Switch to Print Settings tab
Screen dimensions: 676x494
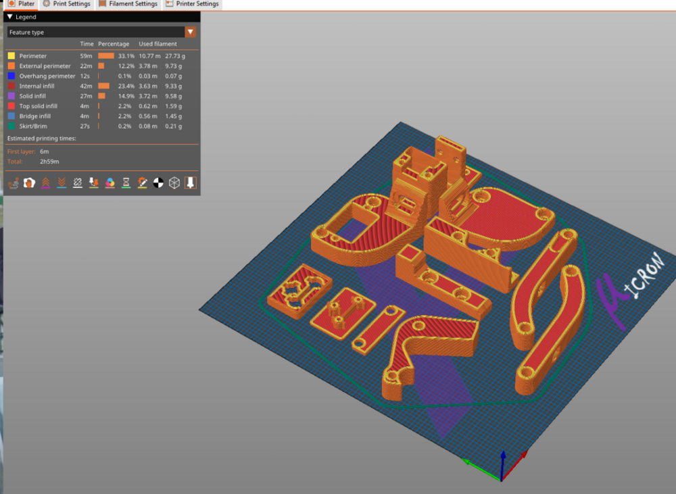coord(66,4)
